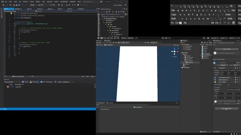Collapse the Transform component
The width and height of the screenshot is (241, 135).
tap(214, 68)
